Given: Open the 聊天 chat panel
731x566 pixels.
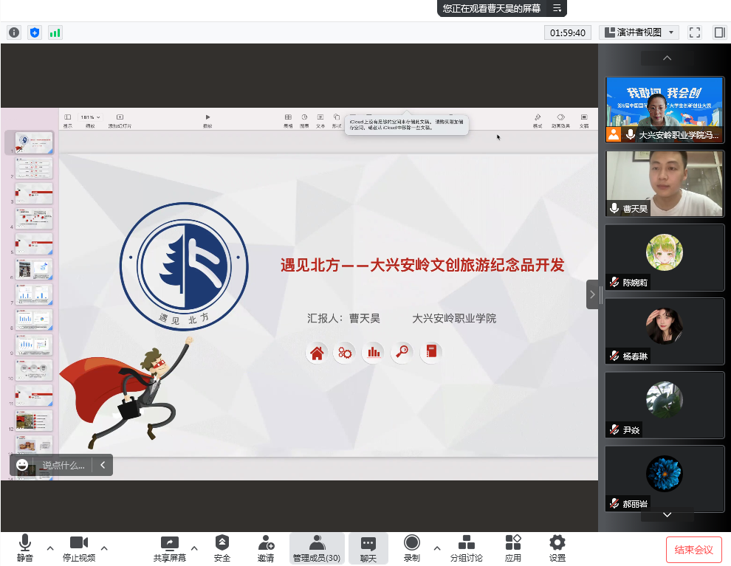Looking at the screenshot, I should coord(368,548).
